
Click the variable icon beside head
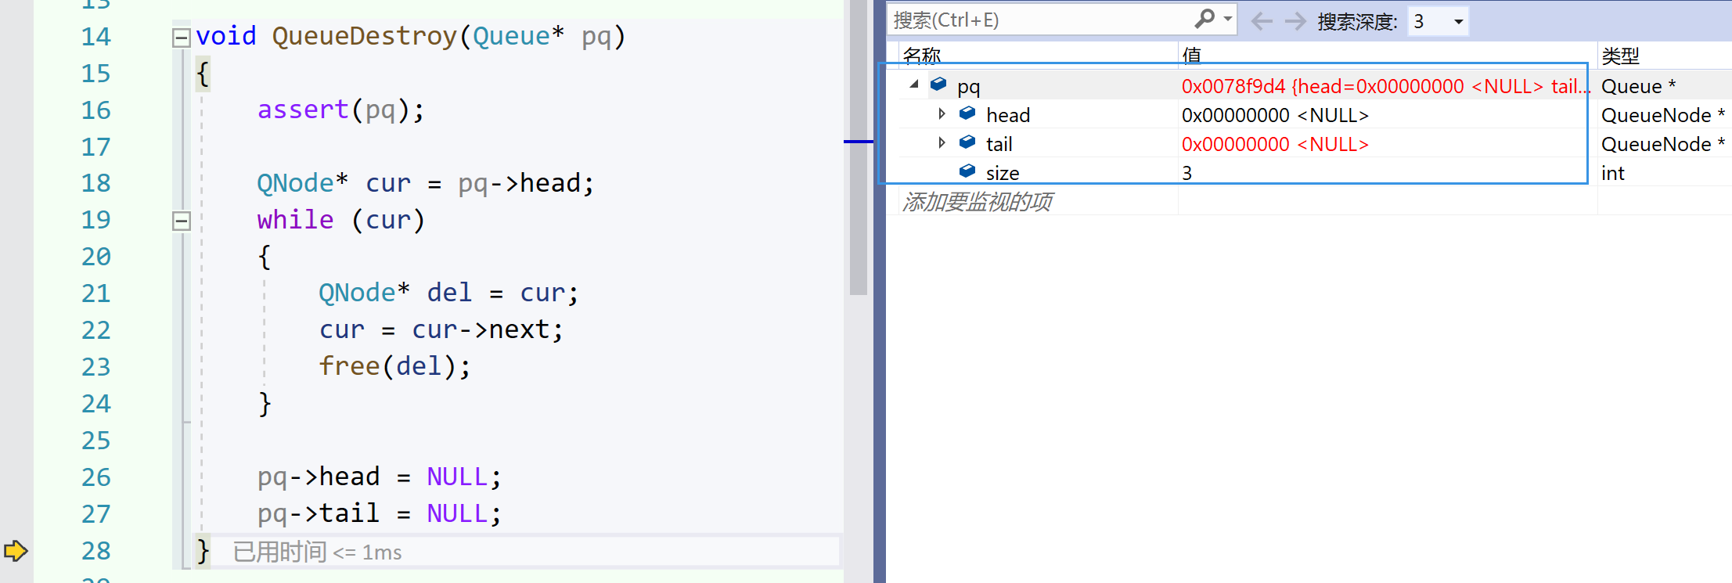pos(967,113)
